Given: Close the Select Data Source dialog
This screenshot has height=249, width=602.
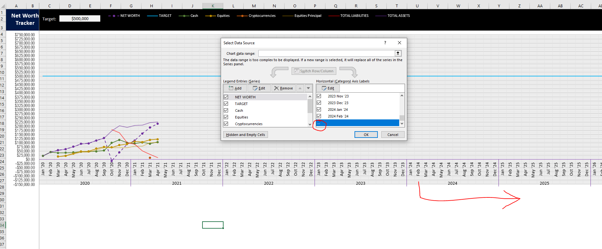Looking at the screenshot, I should point(400,43).
